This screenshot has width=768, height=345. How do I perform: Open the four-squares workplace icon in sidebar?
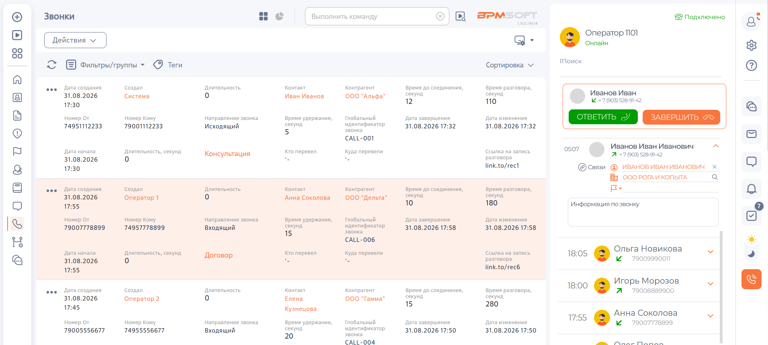point(17,53)
